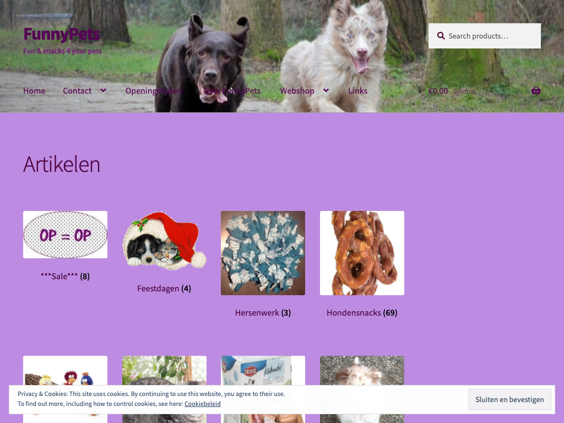This screenshot has height=423, width=564.
Task: Open the Hondensnacks pretzel image
Action: click(x=362, y=253)
